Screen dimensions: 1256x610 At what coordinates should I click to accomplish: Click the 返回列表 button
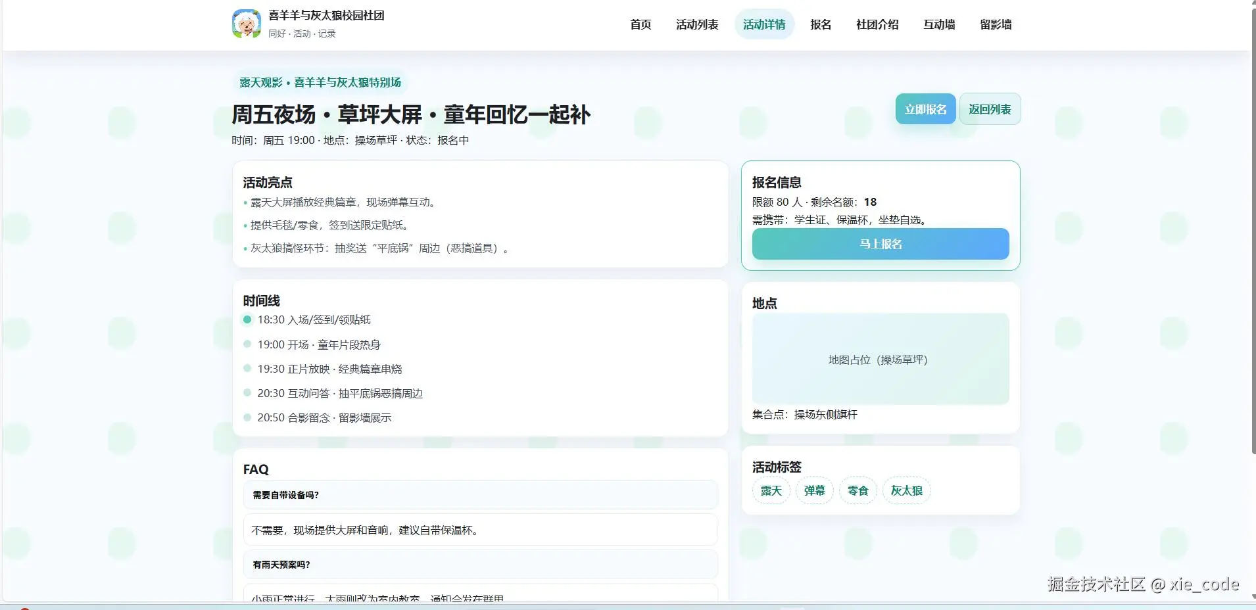click(990, 108)
